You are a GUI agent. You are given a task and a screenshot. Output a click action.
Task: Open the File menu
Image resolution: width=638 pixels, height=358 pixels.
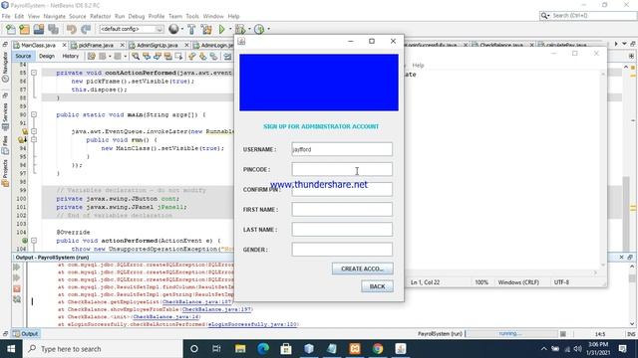click(x=6, y=16)
